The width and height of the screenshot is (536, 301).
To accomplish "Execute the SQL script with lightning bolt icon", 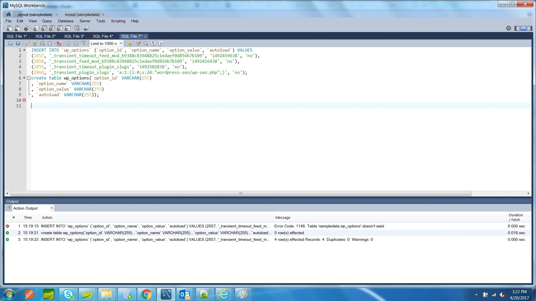I will click(x=27, y=43).
